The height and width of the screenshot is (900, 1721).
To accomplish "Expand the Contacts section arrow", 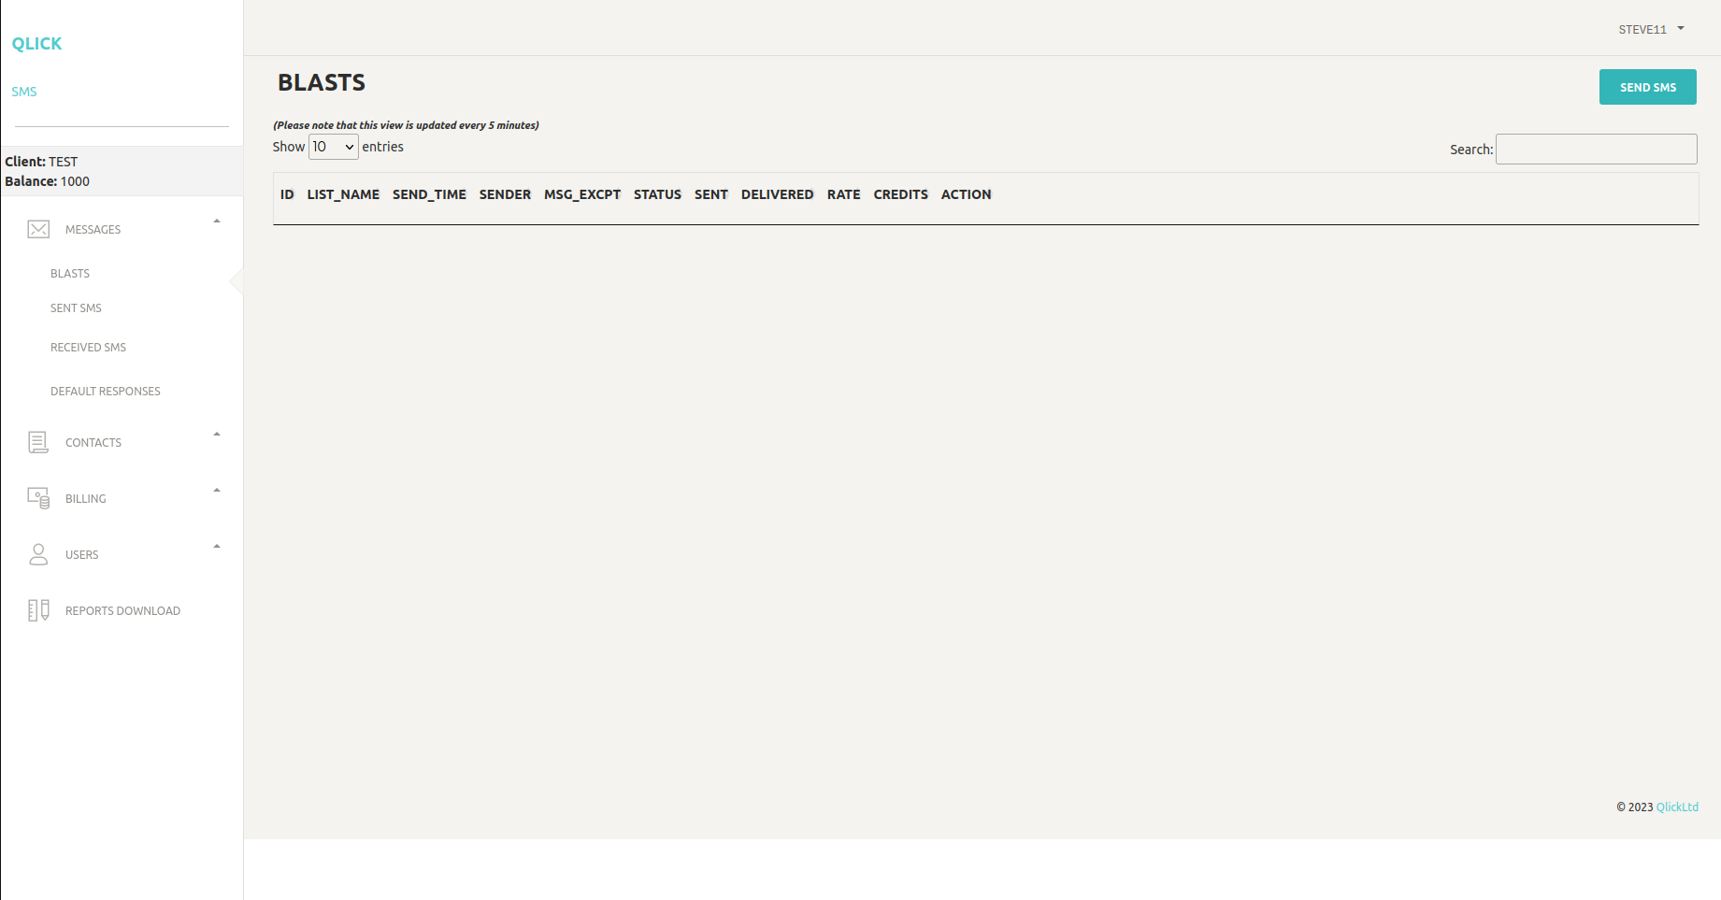I will pos(217,435).
